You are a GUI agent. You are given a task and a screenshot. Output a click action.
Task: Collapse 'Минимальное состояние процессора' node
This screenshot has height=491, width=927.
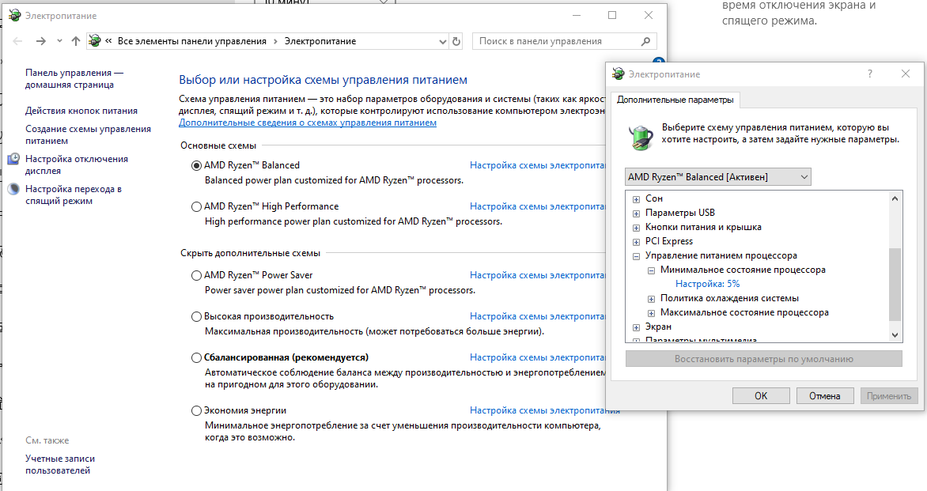pos(651,270)
